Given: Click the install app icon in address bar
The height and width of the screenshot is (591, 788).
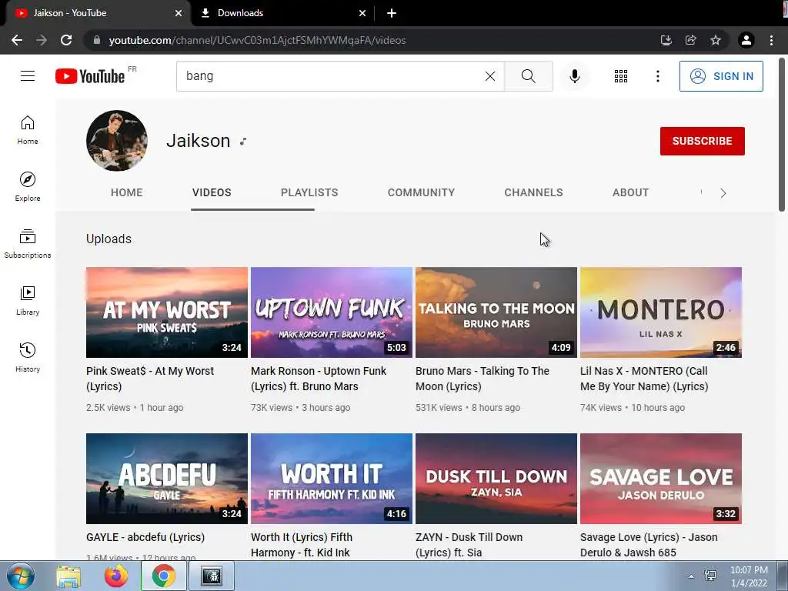Looking at the screenshot, I should point(666,40).
